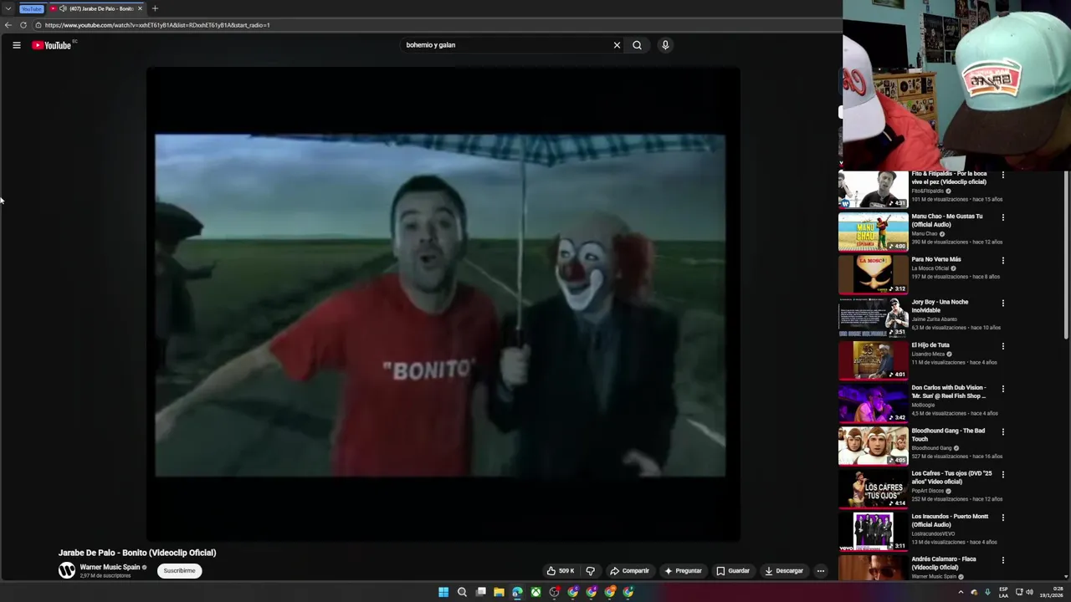This screenshot has width=1071, height=602.
Task: Open options for Los Iracundos video
Action: pyautogui.click(x=1002, y=518)
